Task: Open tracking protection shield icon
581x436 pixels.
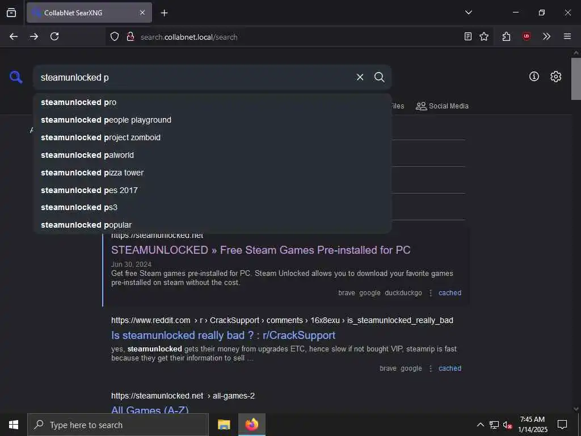Action: [x=115, y=37]
